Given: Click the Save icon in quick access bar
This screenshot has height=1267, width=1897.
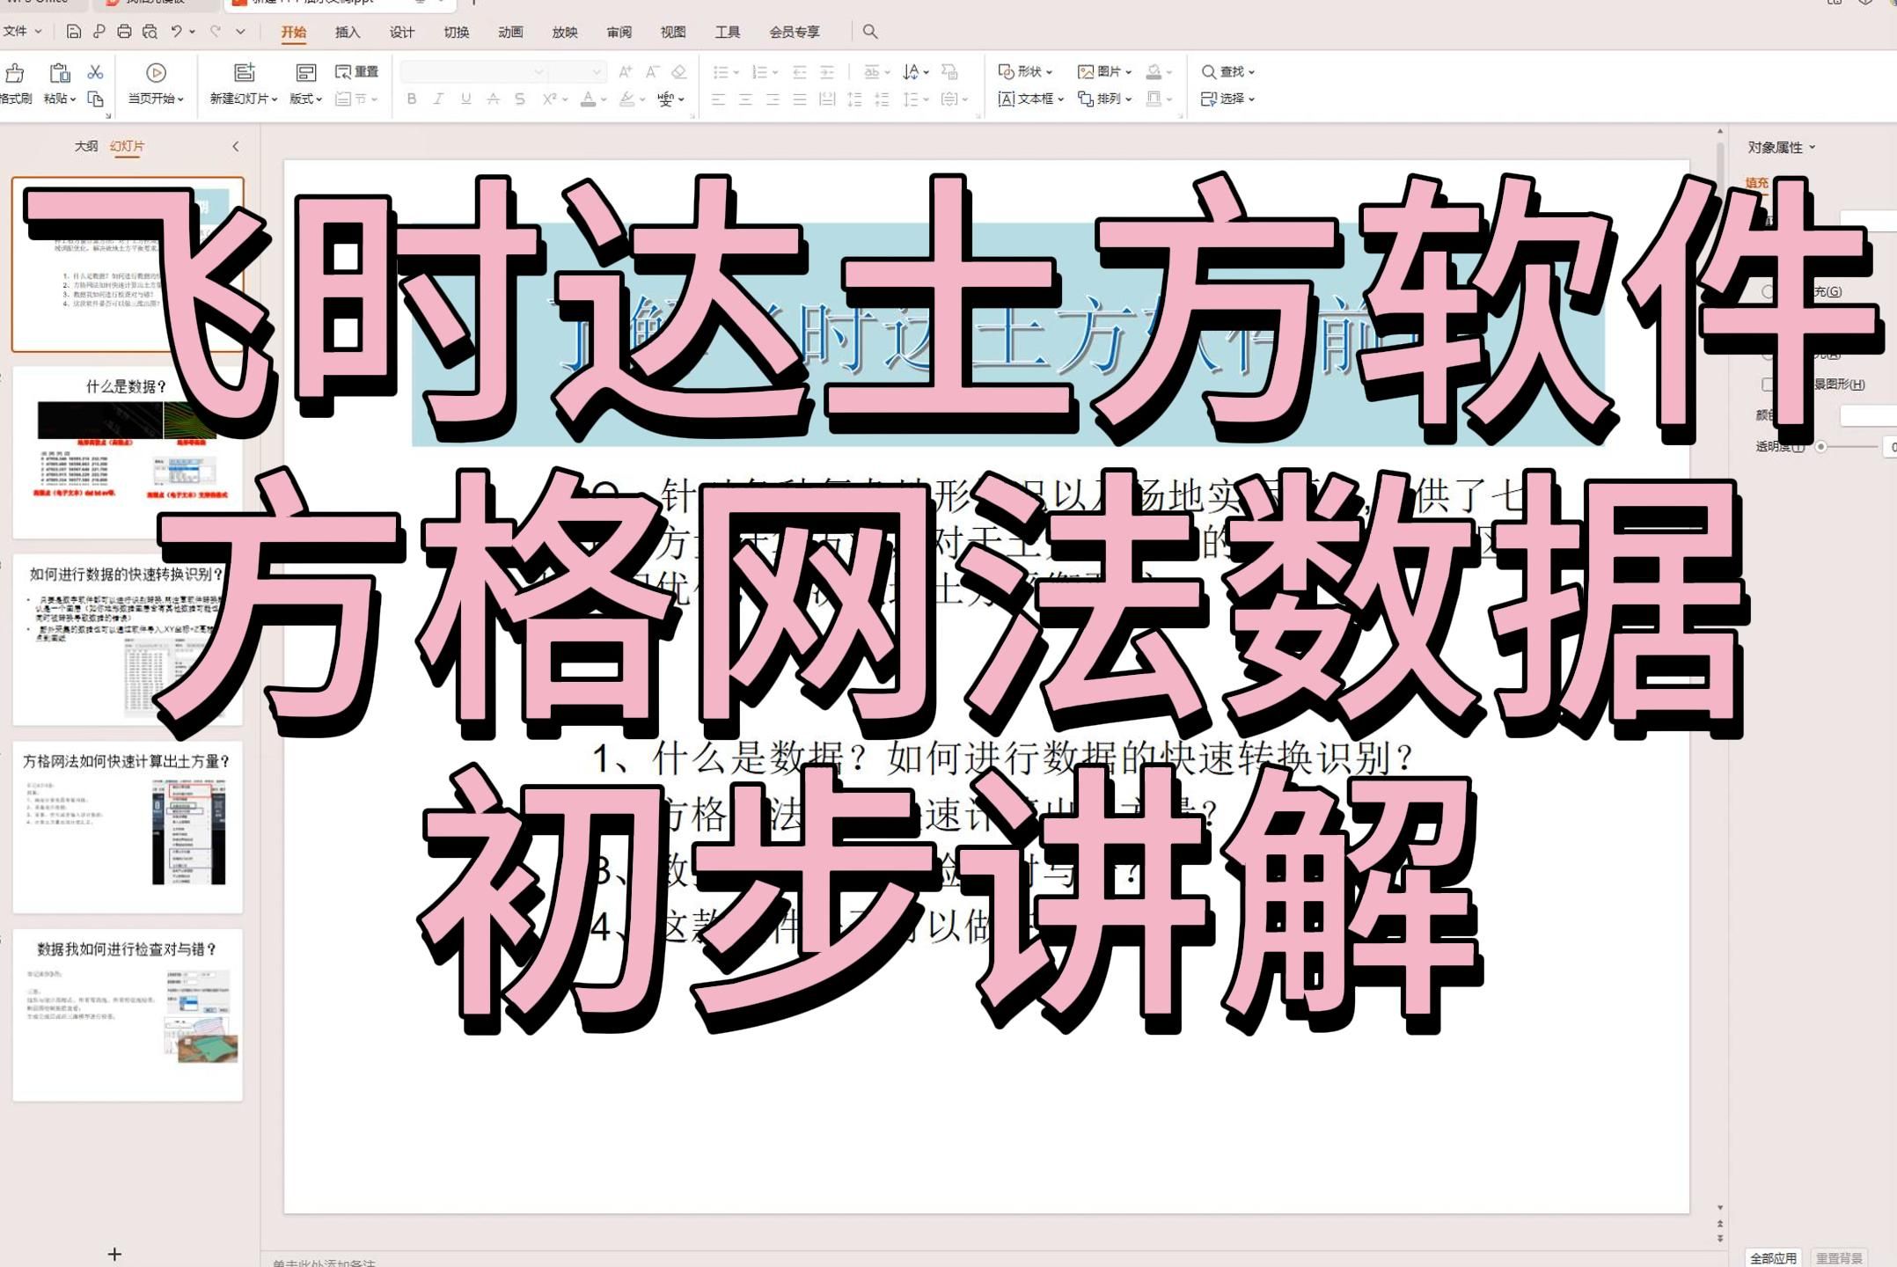Looking at the screenshot, I should [74, 32].
